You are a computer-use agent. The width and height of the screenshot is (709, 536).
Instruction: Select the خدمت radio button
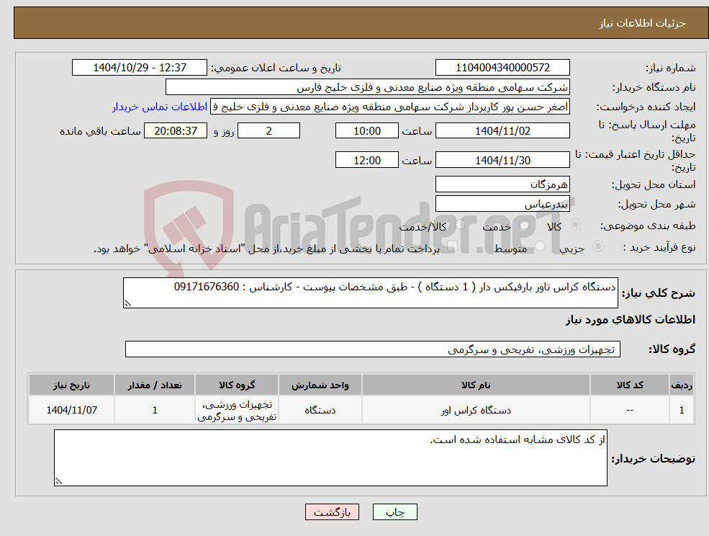(x=525, y=225)
